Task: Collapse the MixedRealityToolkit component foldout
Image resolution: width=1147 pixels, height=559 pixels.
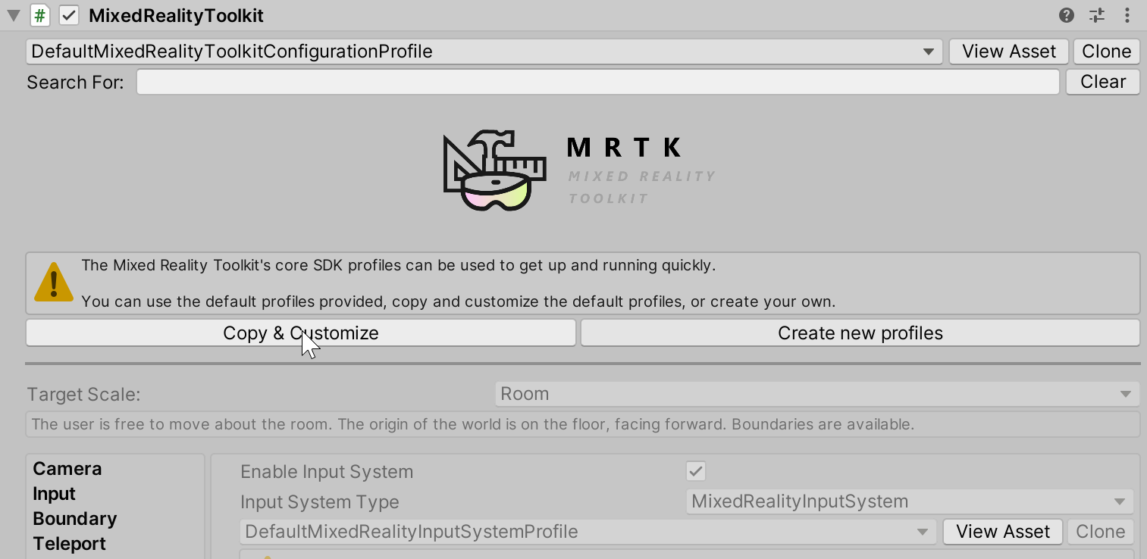Action: point(13,15)
